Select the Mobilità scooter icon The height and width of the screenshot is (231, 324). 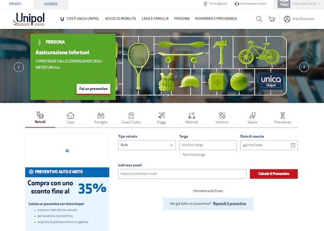192,115
